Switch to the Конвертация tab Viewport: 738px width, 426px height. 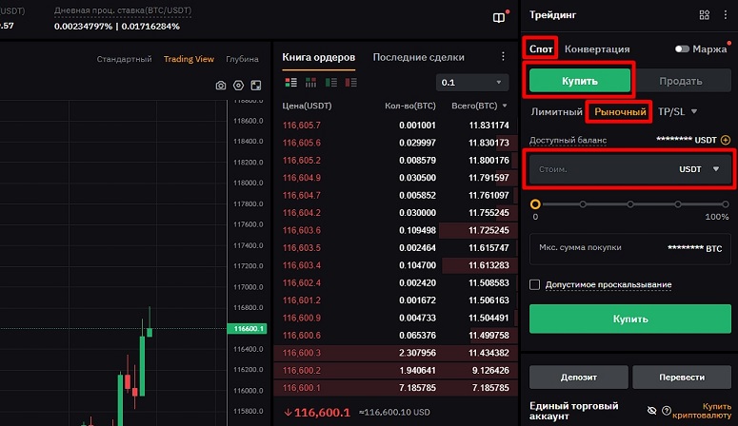point(597,48)
